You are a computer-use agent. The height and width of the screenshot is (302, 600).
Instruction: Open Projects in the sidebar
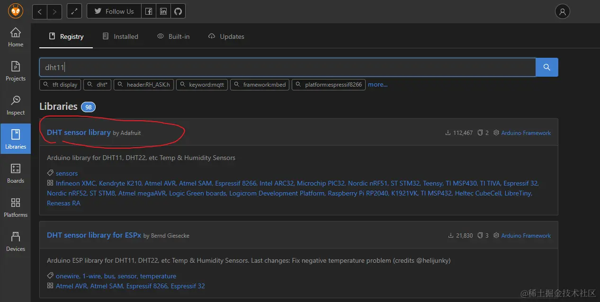pyautogui.click(x=16, y=71)
